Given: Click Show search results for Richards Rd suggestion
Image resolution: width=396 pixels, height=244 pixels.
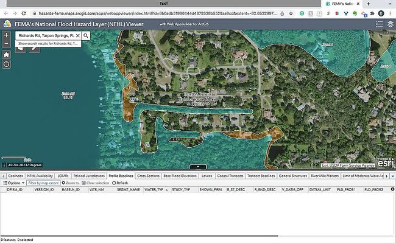Looking at the screenshot, I should tap(48, 44).
